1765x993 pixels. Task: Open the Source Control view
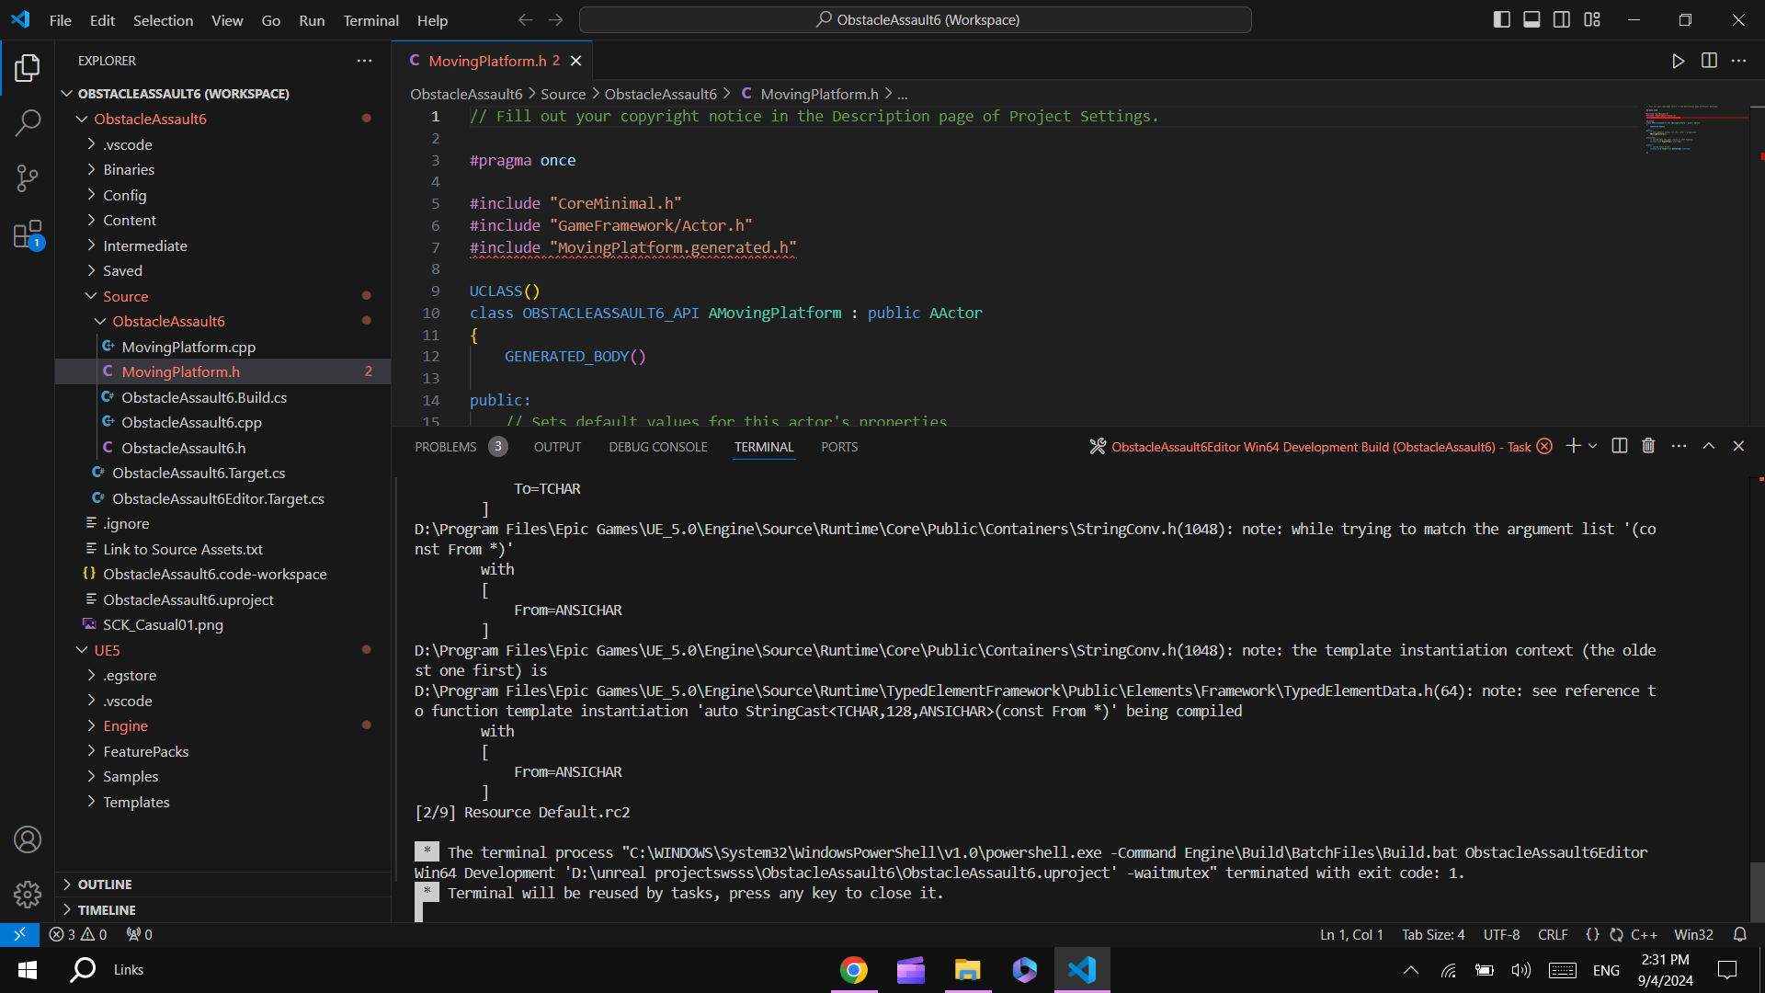[28, 178]
